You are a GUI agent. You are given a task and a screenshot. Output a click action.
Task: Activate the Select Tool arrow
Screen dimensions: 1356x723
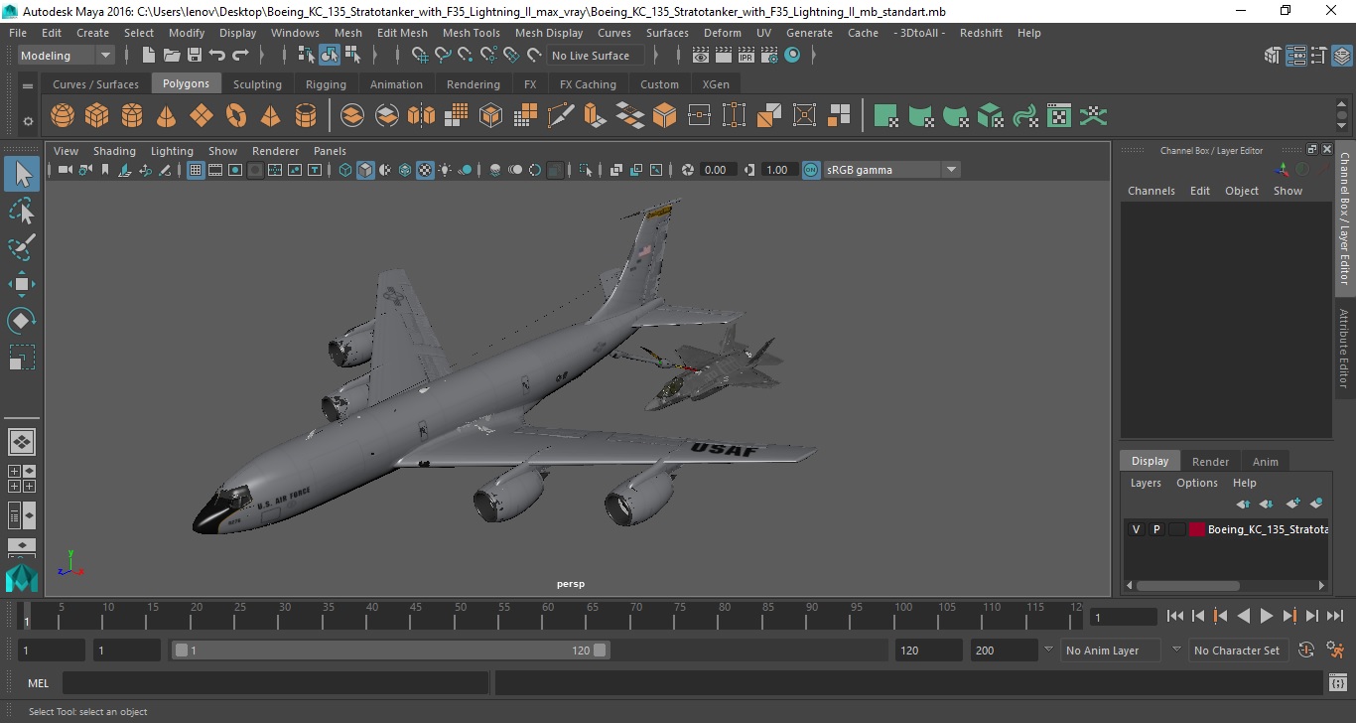pyautogui.click(x=22, y=175)
